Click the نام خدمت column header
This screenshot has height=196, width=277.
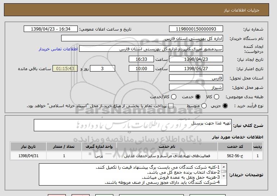click(x=167, y=147)
